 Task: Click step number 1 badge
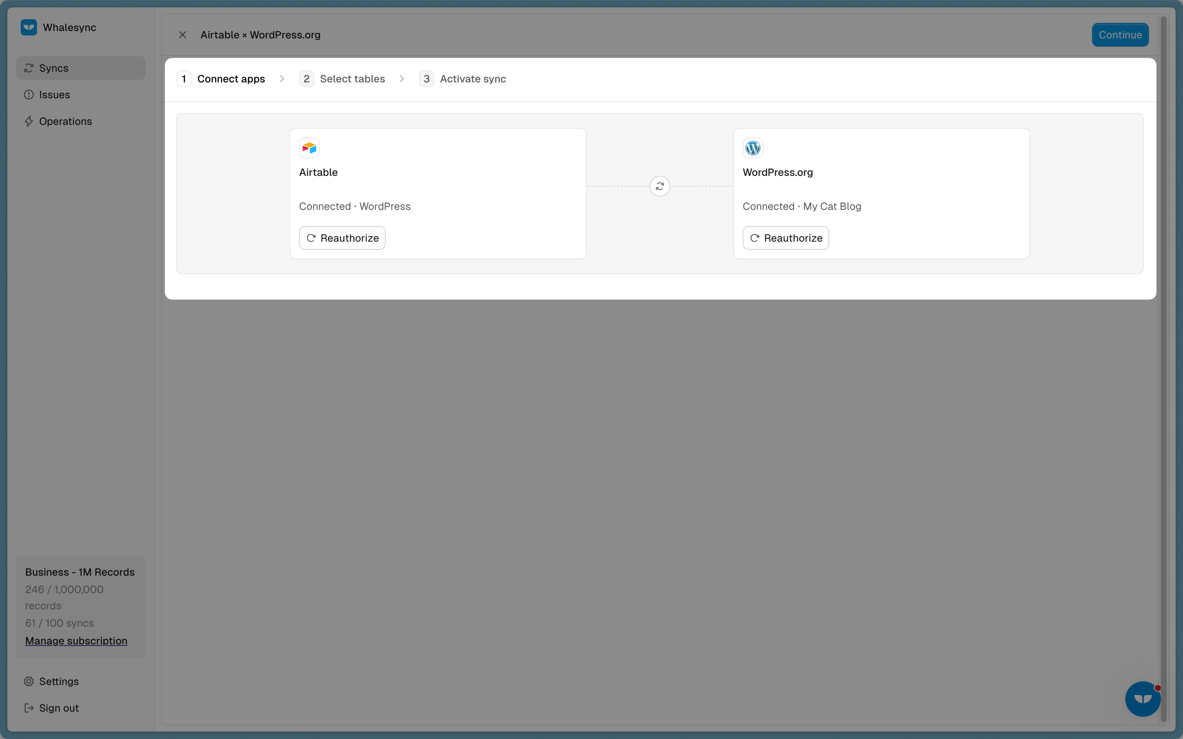point(184,79)
